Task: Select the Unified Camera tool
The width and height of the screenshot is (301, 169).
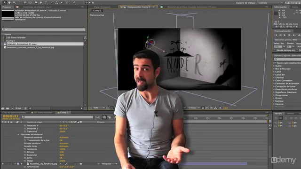Action: click(25, 2)
